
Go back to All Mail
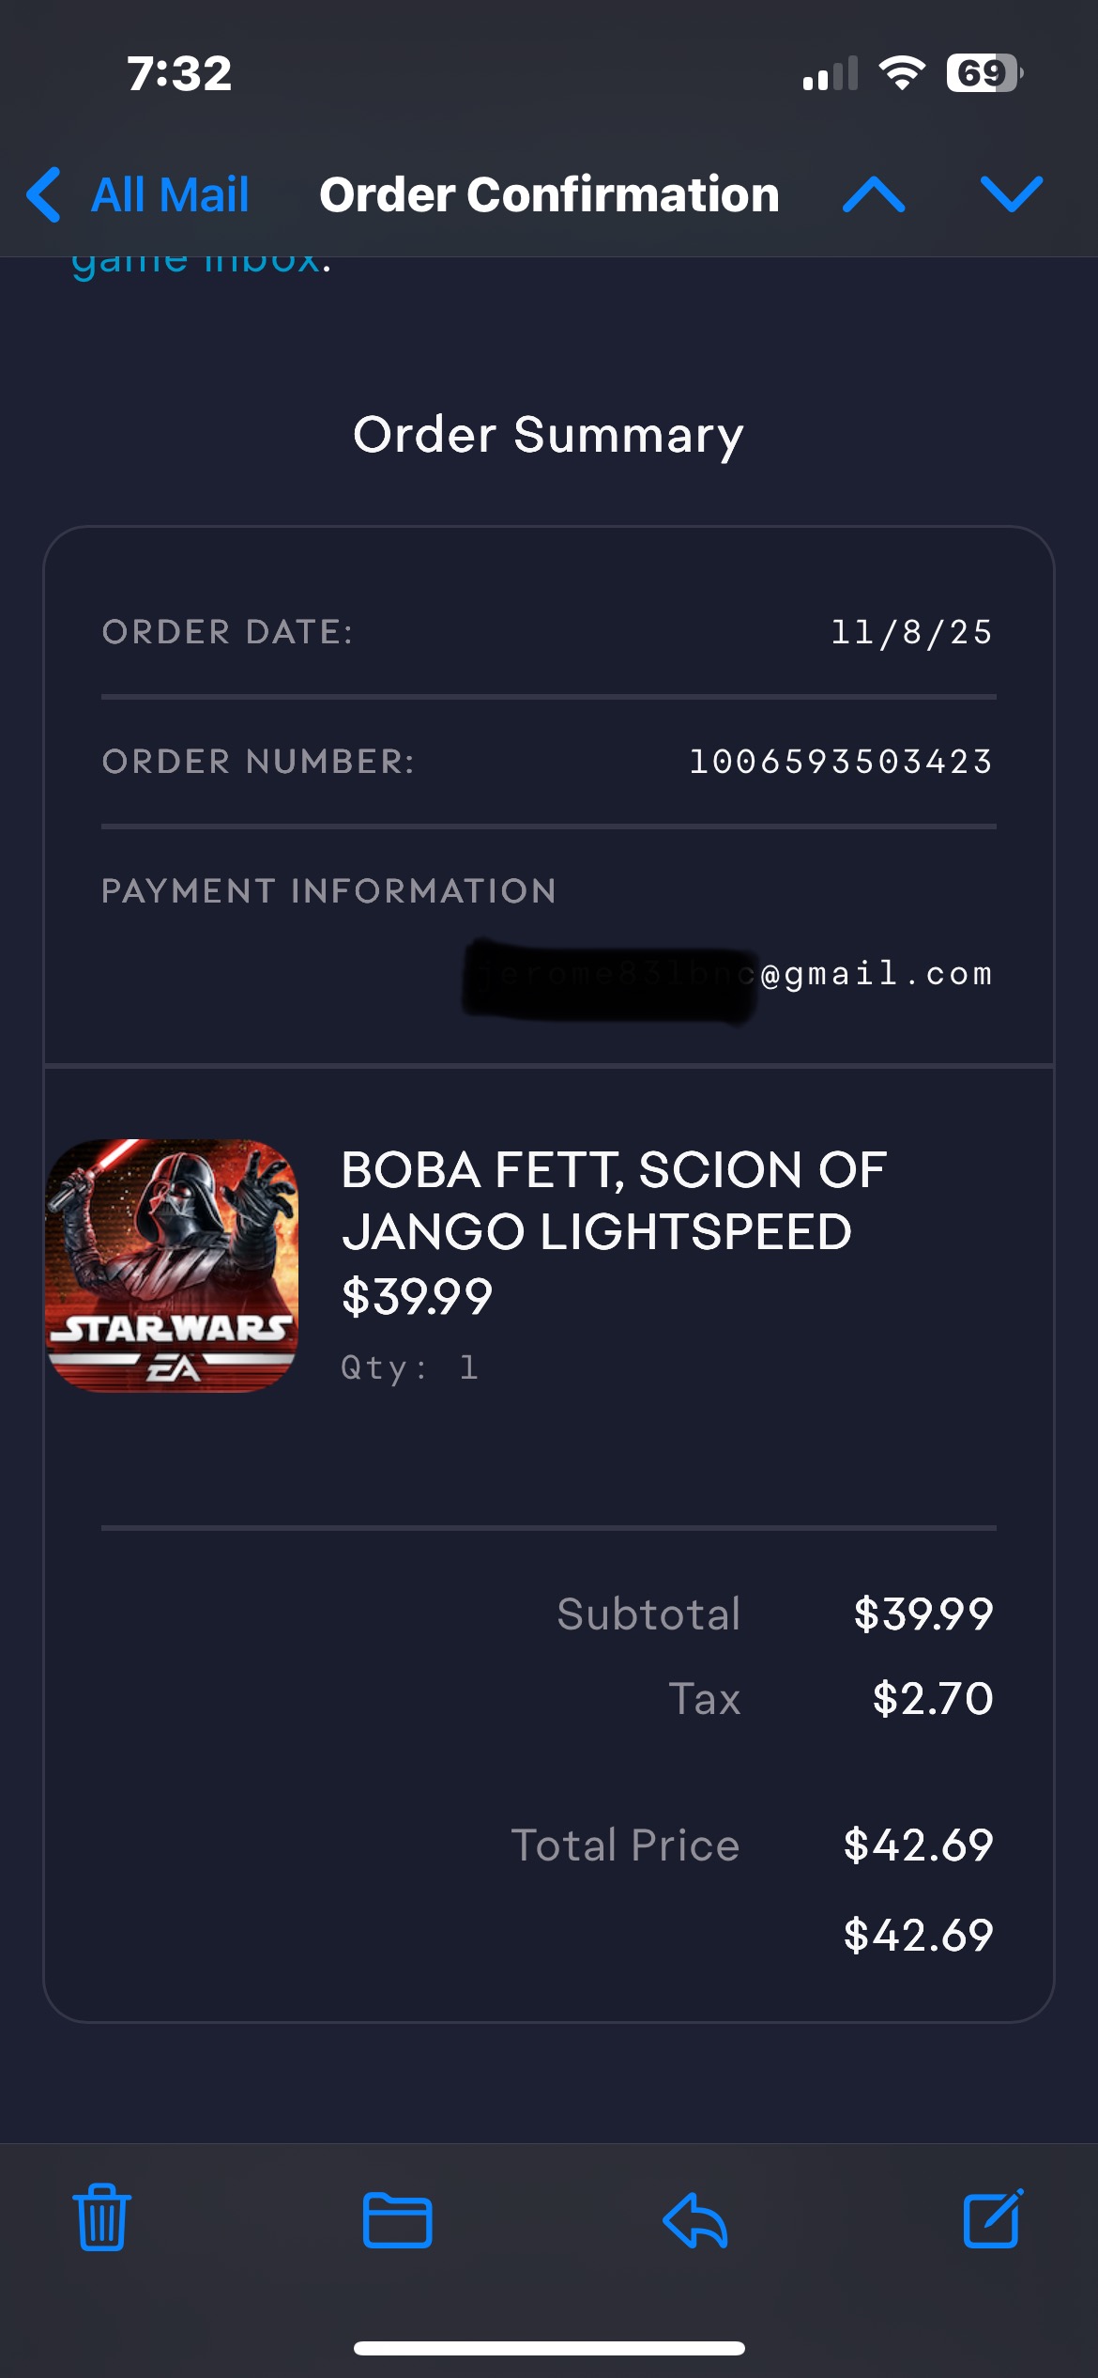pos(169,195)
